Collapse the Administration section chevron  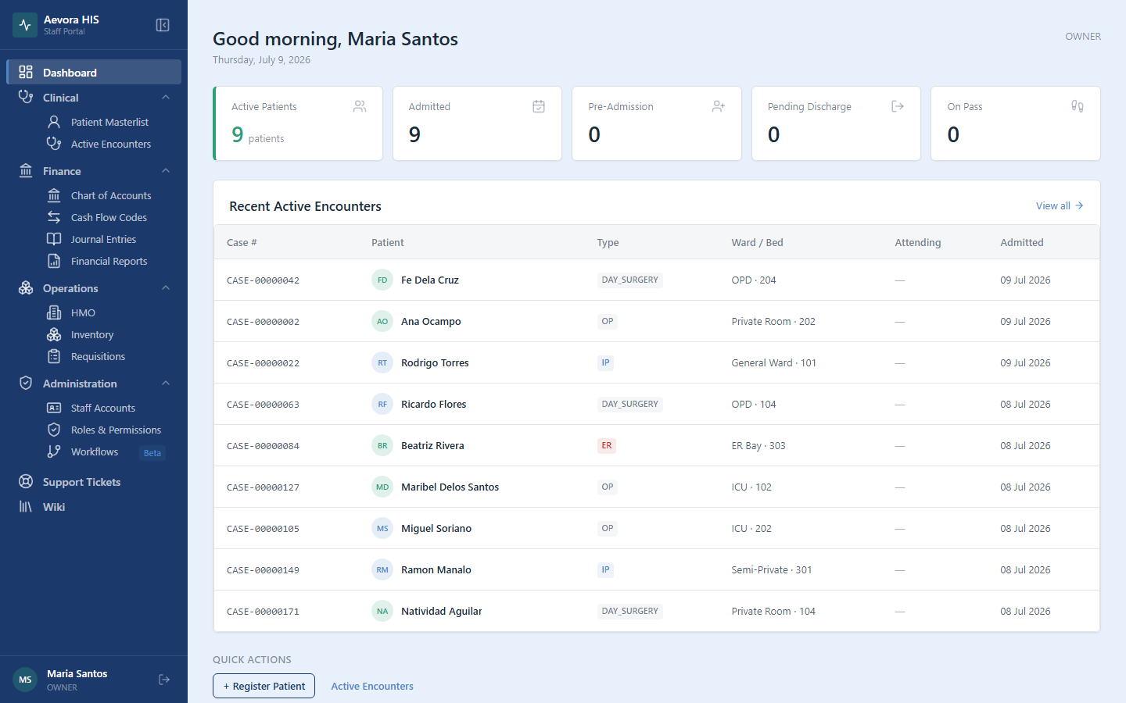[x=166, y=383]
